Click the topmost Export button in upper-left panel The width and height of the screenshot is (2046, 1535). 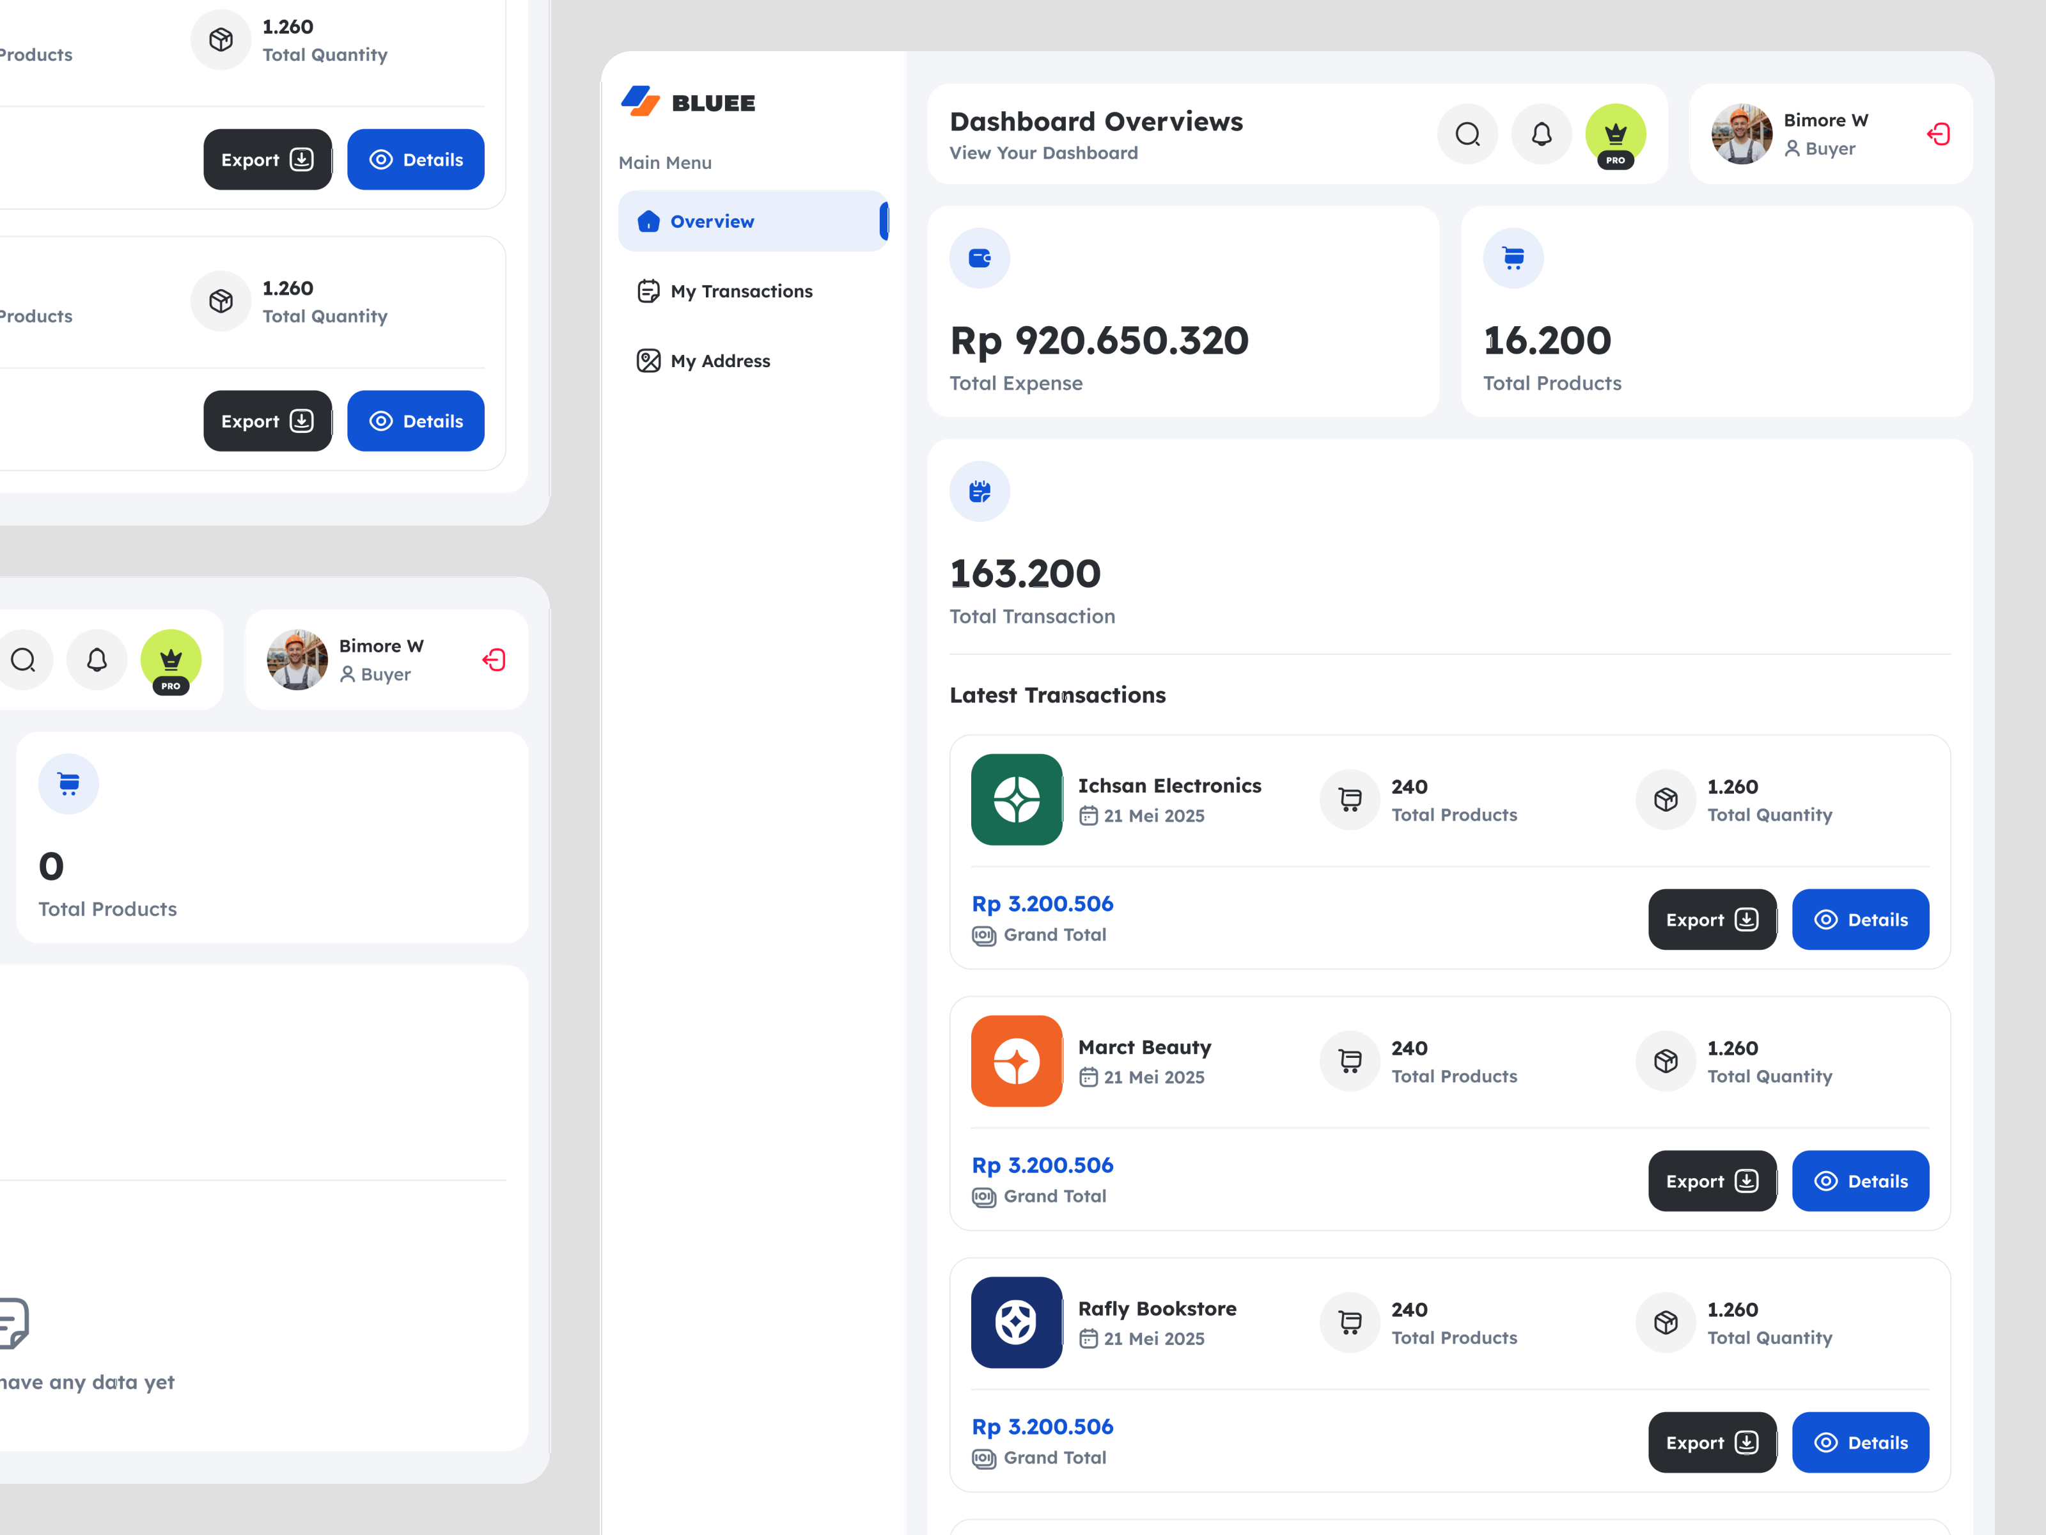267,159
